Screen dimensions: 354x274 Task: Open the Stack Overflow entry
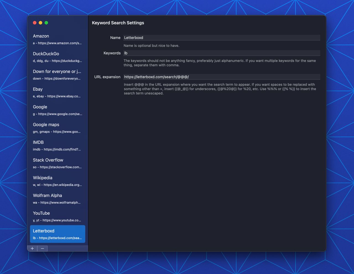tap(58, 163)
